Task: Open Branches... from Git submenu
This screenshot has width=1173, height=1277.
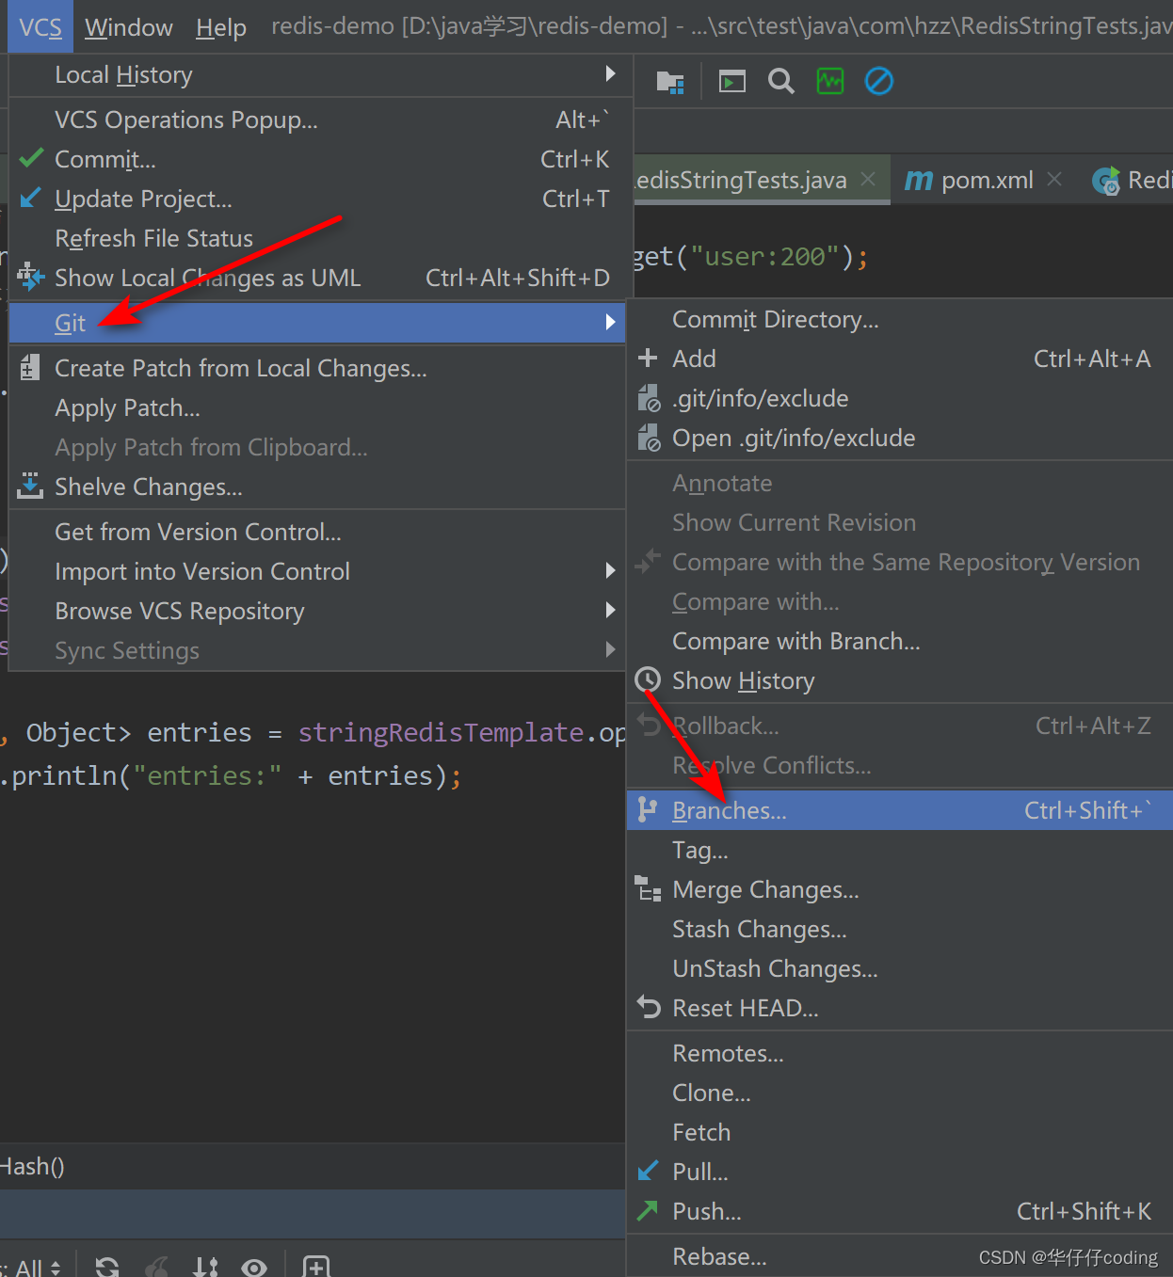Action: [900, 810]
